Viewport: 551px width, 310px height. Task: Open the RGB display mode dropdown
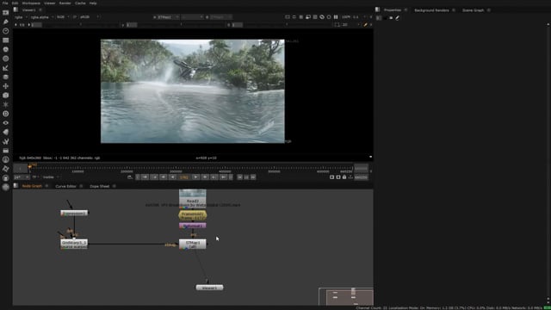pyautogui.click(x=63, y=17)
